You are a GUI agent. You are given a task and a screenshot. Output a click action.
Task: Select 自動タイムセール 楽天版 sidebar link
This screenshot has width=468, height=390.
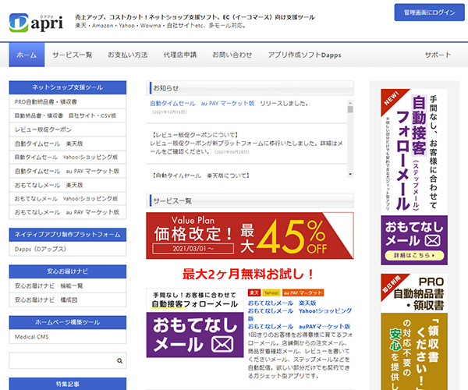click(x=68, y=144)
